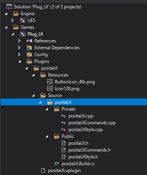
Task: Click the Source folder icon
Action: click(x=43, y=95)
